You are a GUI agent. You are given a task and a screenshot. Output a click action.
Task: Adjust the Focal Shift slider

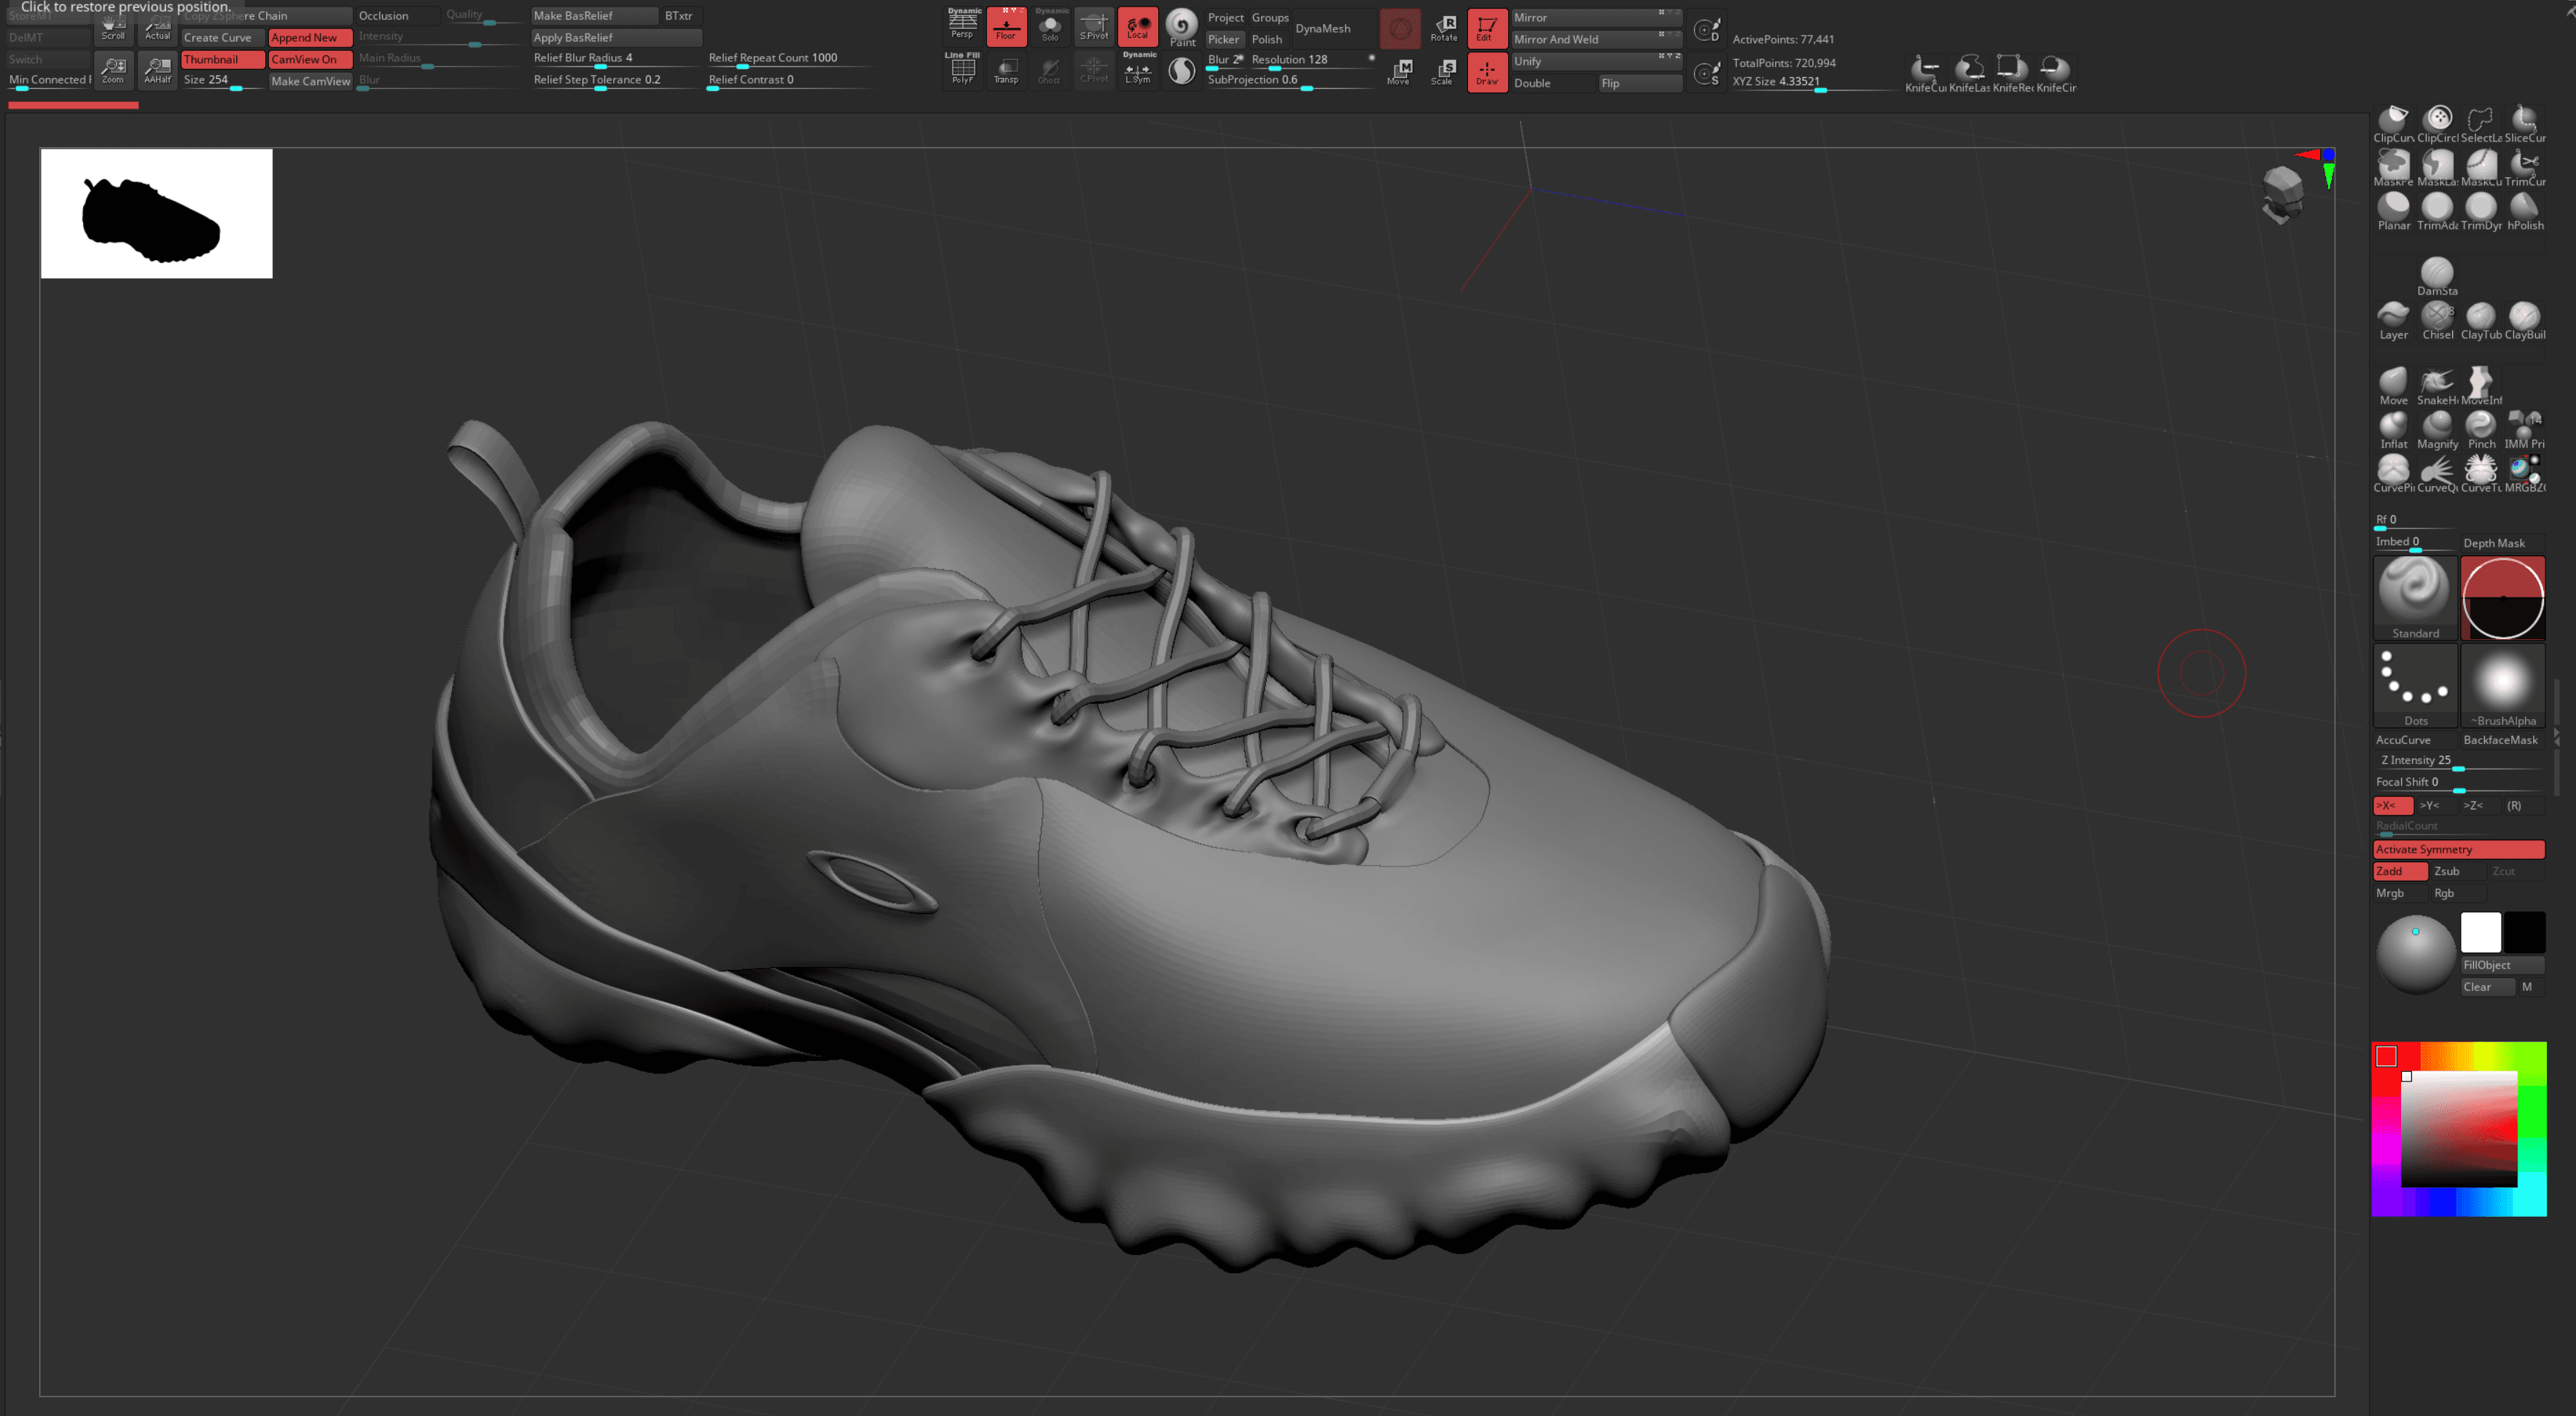[x=2459, y=784]
